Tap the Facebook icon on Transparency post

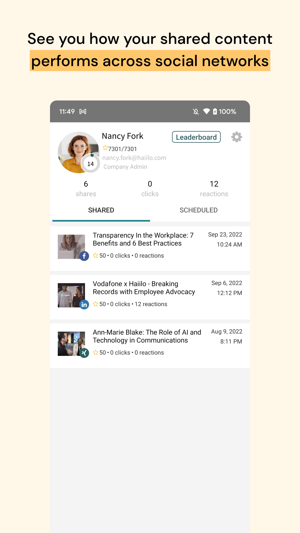point(84,256)
